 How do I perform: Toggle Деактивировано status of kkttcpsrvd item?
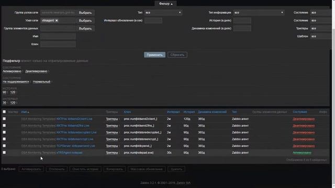tap(304, 146)
